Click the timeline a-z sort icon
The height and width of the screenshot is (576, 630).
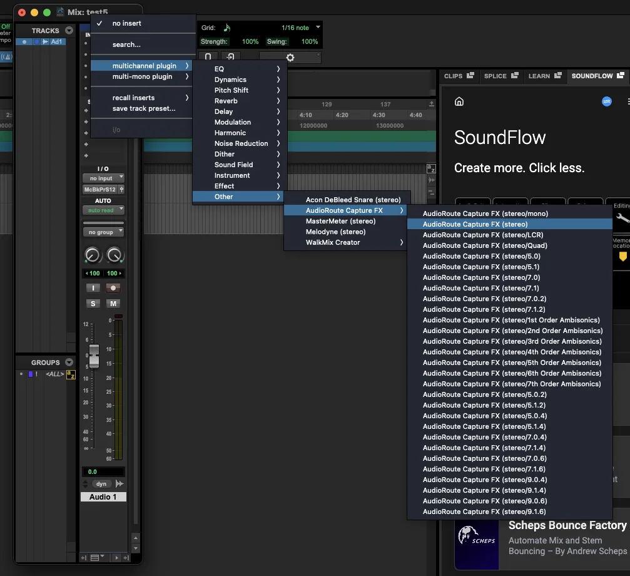(x=431, y=169)
